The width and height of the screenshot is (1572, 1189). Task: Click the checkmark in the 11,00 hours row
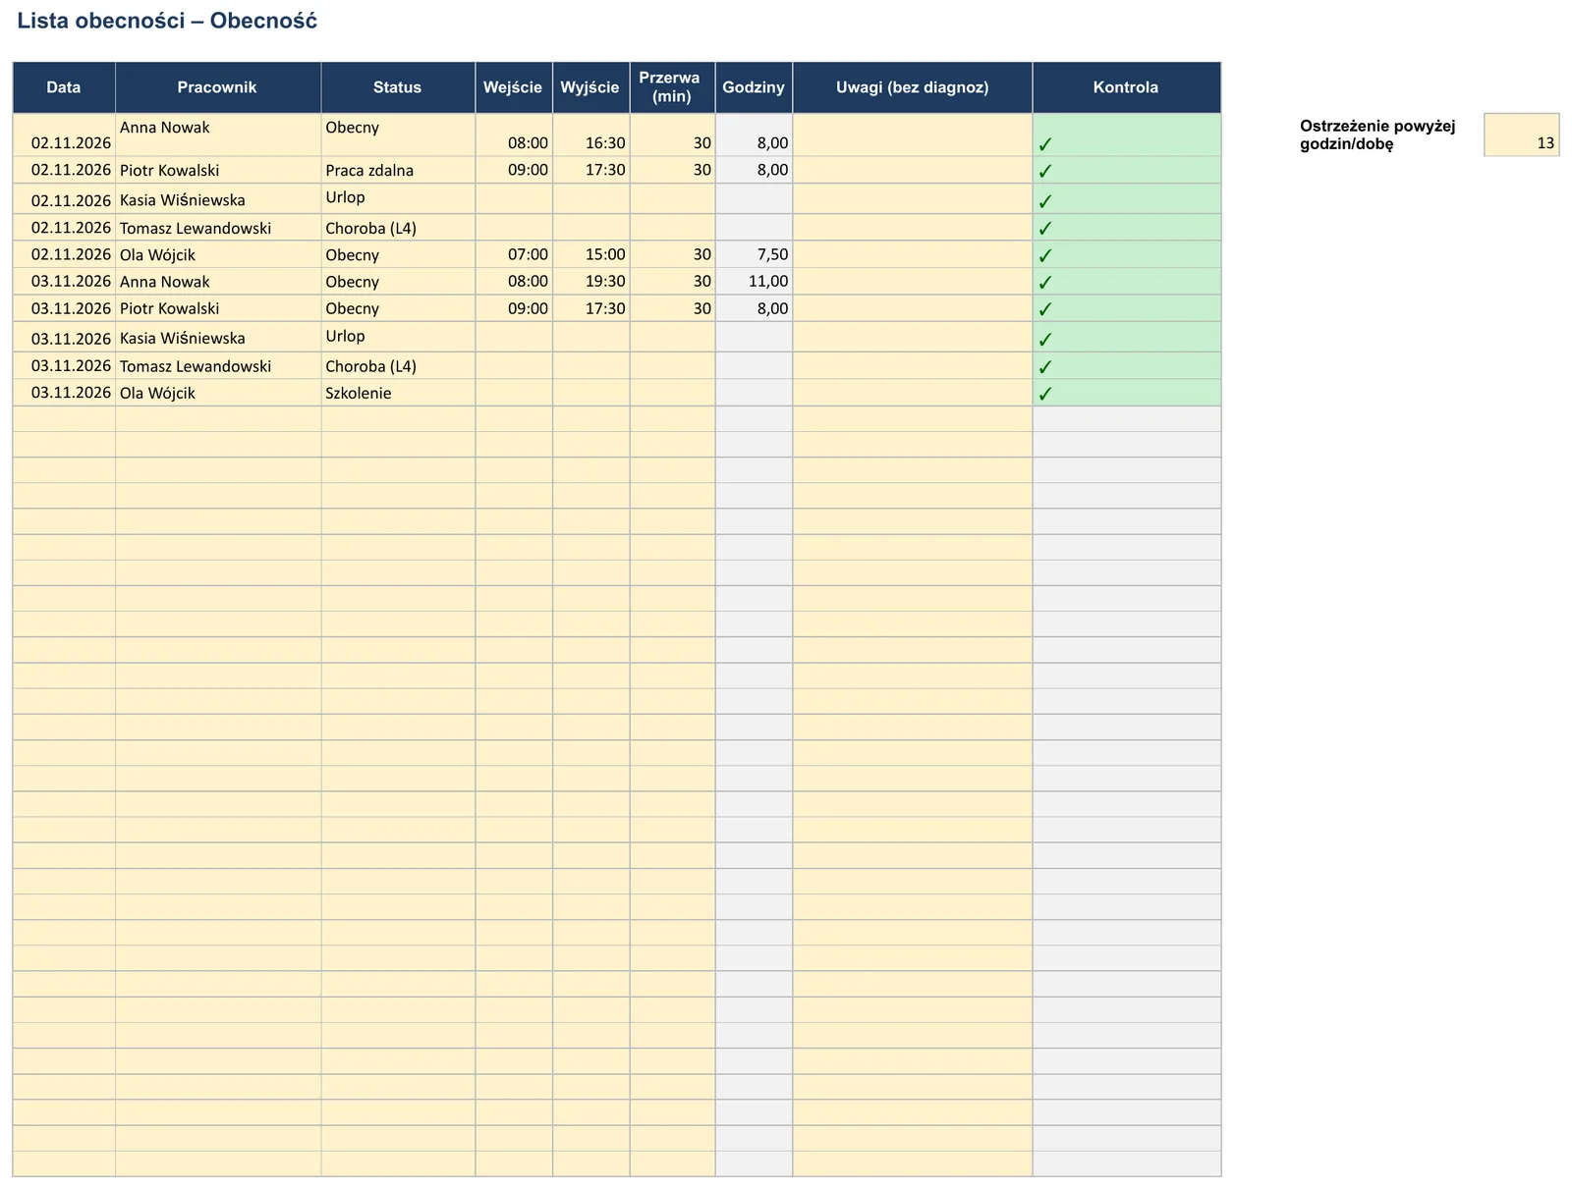pyautogui.click(x=1045, y=282)
